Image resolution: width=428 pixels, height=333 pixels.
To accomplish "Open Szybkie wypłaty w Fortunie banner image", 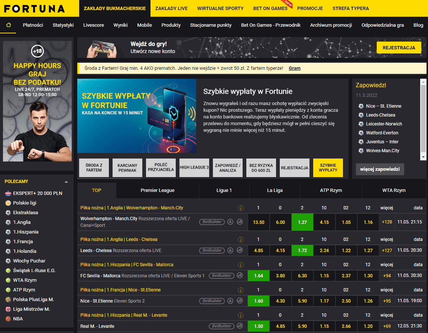I will 137,116.
